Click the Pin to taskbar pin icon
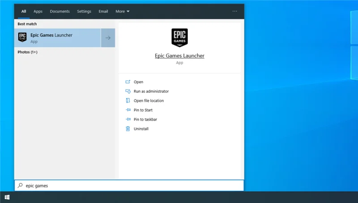The width and height of the screenshot is (358, 203). [x=128, y=119]
